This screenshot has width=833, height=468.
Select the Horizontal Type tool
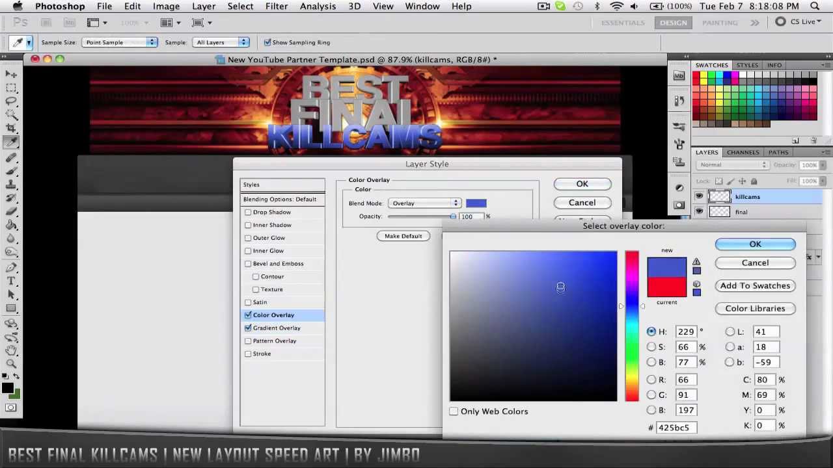pos(11,281)
